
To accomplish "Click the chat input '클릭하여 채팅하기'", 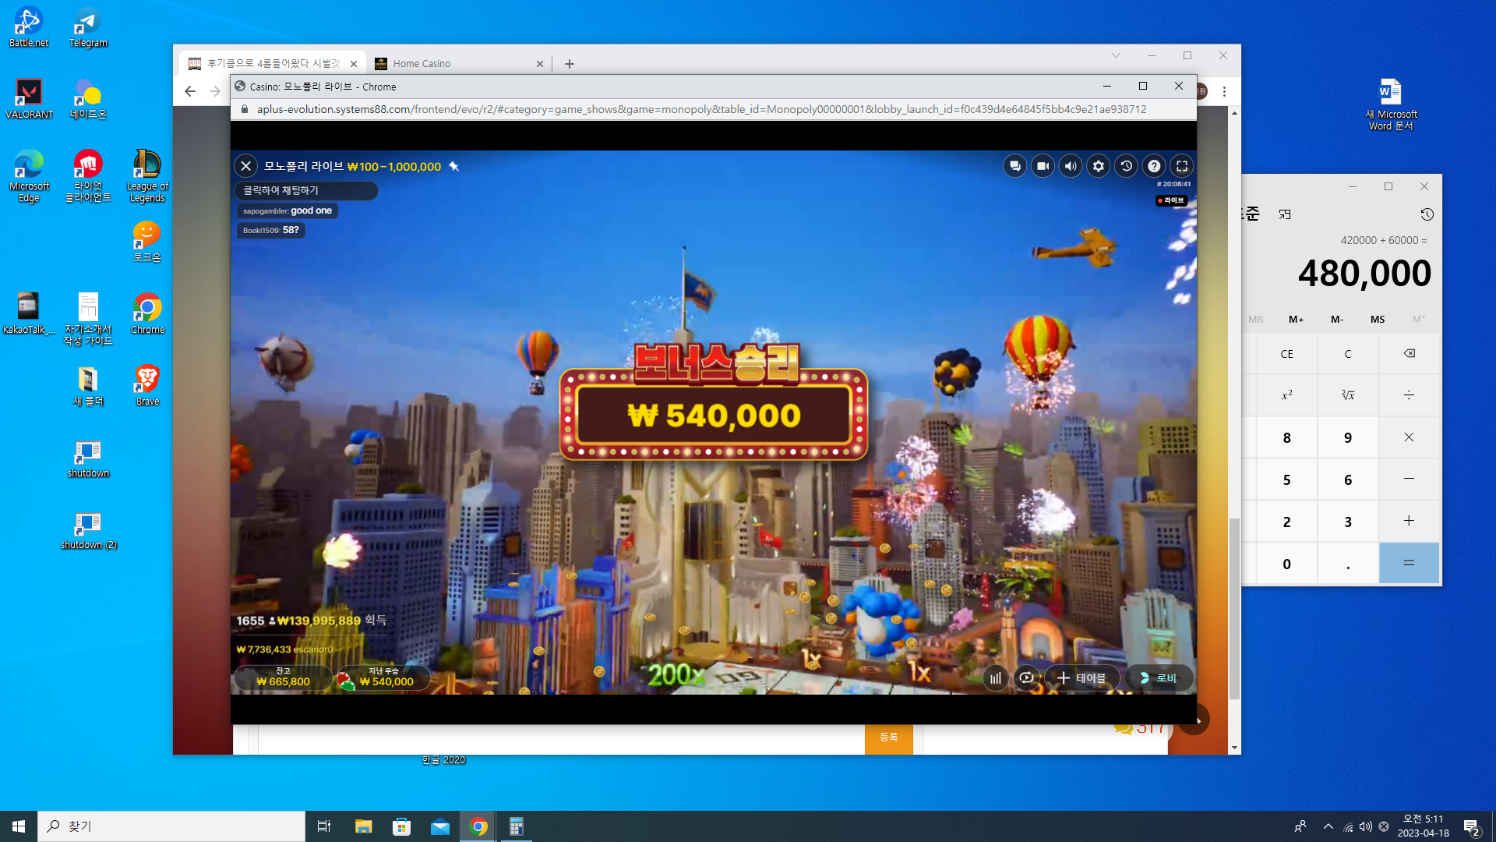I will click(x=306, y=190).
